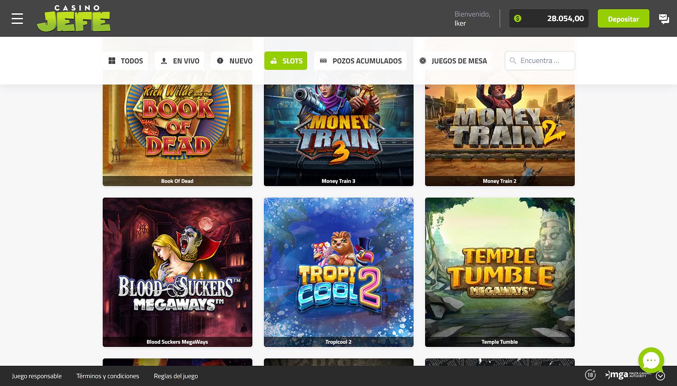Select the JUEGOS DE MESA tab
Screen dimensions: 677x386
point(453,61)
